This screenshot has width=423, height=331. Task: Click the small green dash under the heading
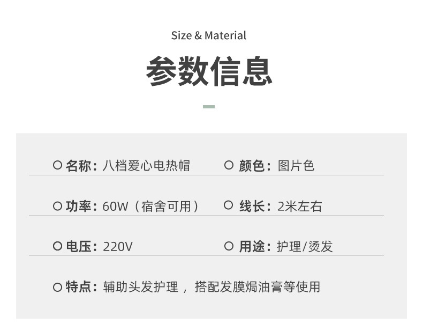pos(209,107)
